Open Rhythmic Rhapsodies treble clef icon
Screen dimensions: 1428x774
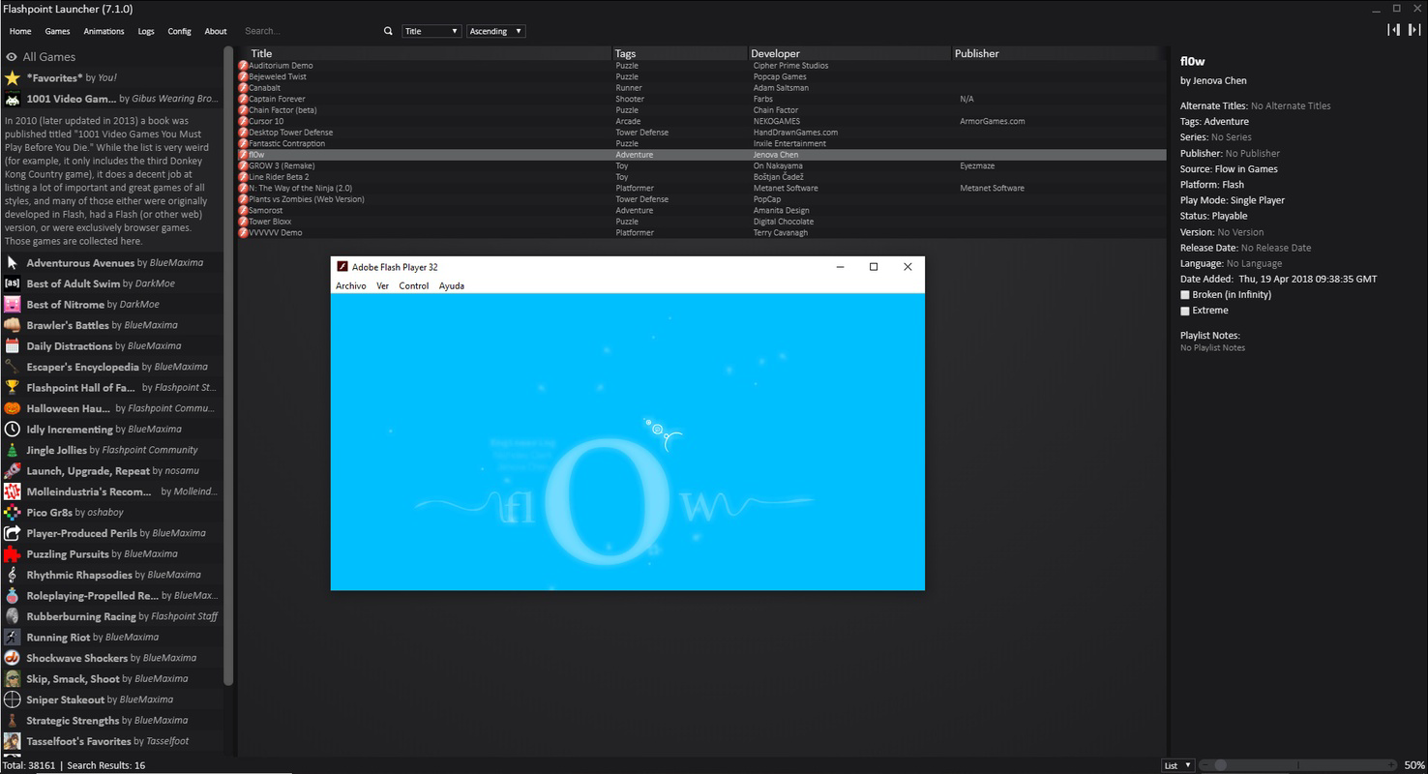[12, 575]
